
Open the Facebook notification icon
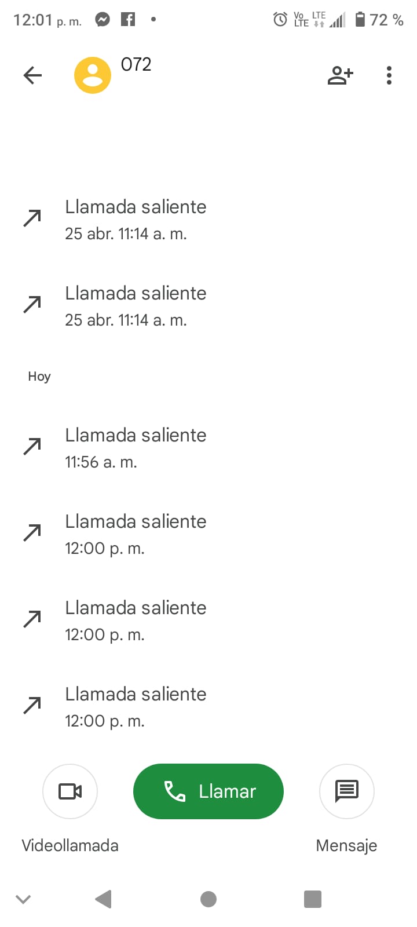[x=128, y=20]
